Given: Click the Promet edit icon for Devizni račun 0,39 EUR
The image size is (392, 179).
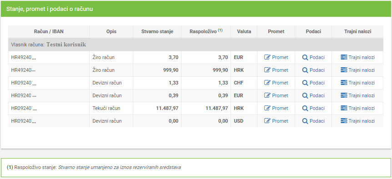Looking at the screenshot, I should tap(267, 95).
